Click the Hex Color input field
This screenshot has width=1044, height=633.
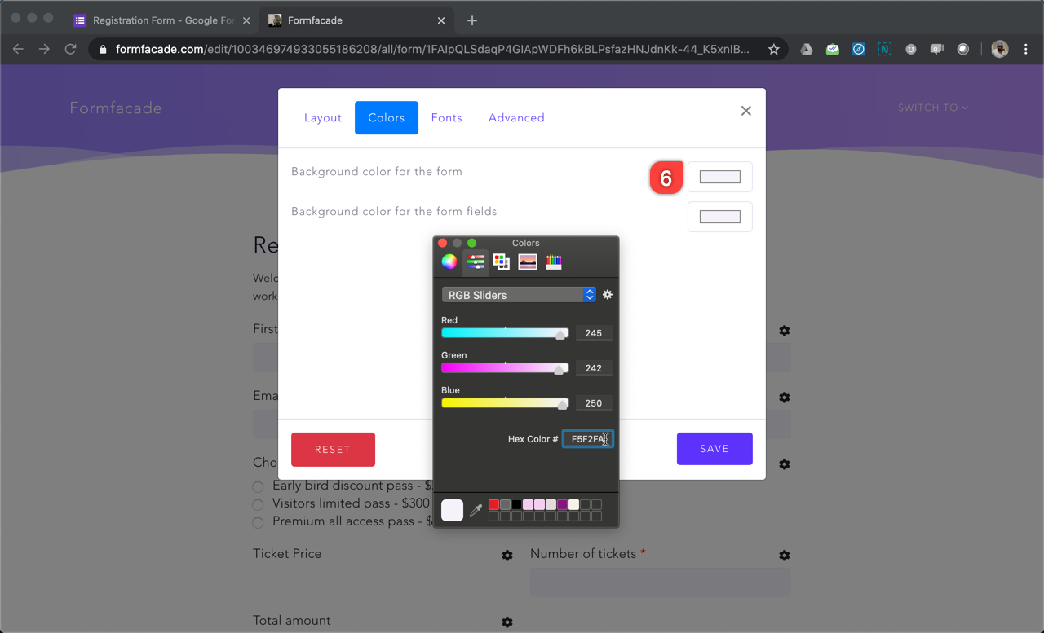pyautogui.click(x=587, y=439)
